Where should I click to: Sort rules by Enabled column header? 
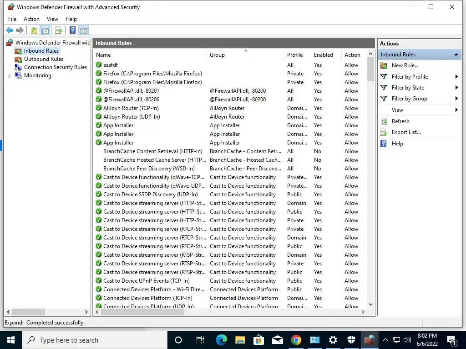(x=326, y=55)
